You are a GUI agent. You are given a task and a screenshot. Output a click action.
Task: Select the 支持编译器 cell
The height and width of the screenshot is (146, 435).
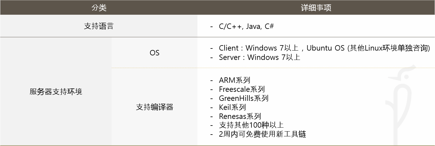155,107
